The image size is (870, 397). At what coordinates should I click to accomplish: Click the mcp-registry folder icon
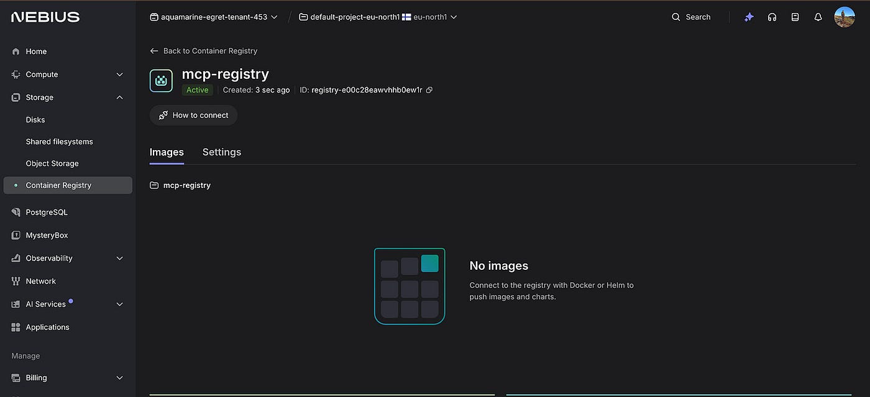click(x=154, y=185)
